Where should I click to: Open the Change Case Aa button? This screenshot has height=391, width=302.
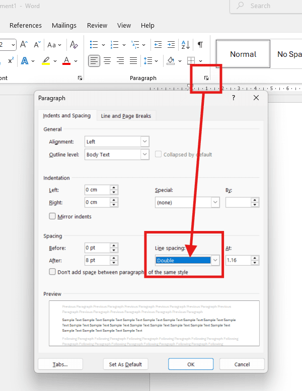pyautogui.click(x=54, y=45)
